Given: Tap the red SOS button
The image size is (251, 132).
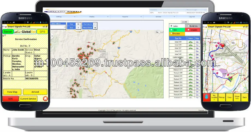Looking at the screenshot, I should (x=10, y=99).
